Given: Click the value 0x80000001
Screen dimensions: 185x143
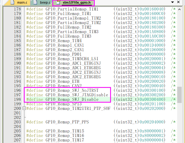Looking at the screenshot, I should tap(152, 131).
